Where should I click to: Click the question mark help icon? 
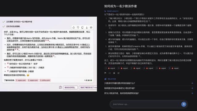pos(60,87)
